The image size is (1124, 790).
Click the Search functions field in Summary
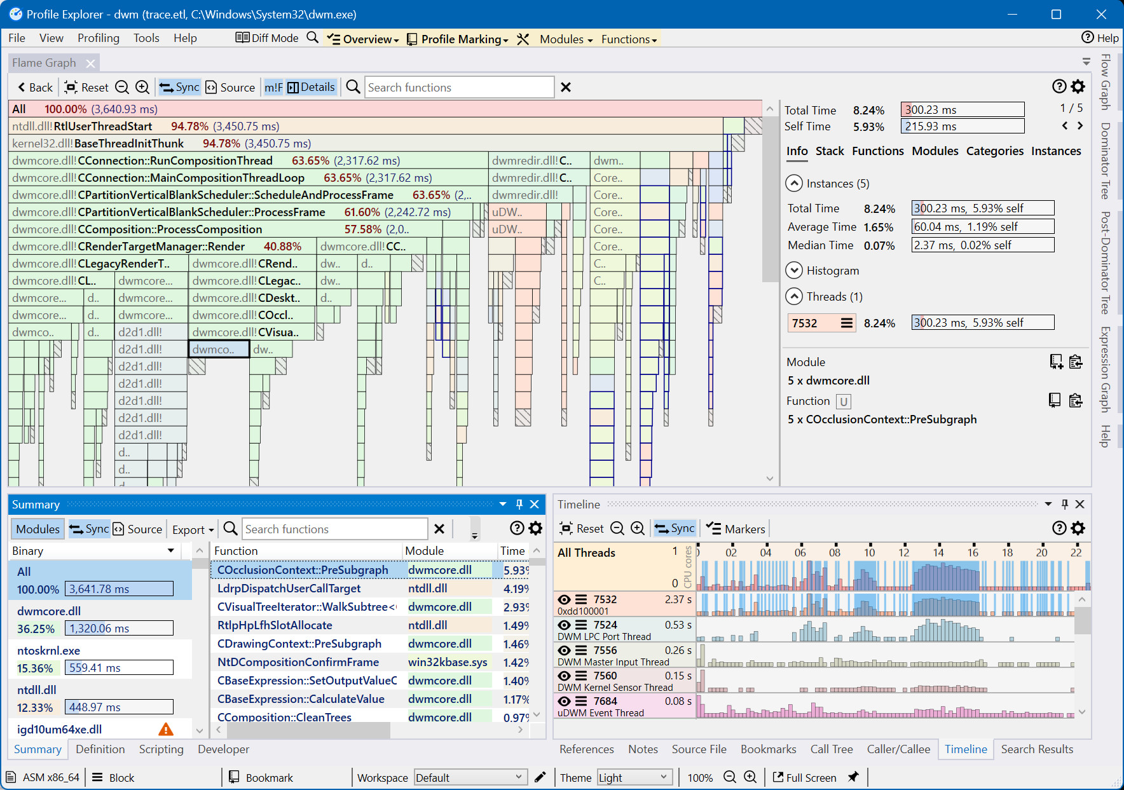click(334, 529)
